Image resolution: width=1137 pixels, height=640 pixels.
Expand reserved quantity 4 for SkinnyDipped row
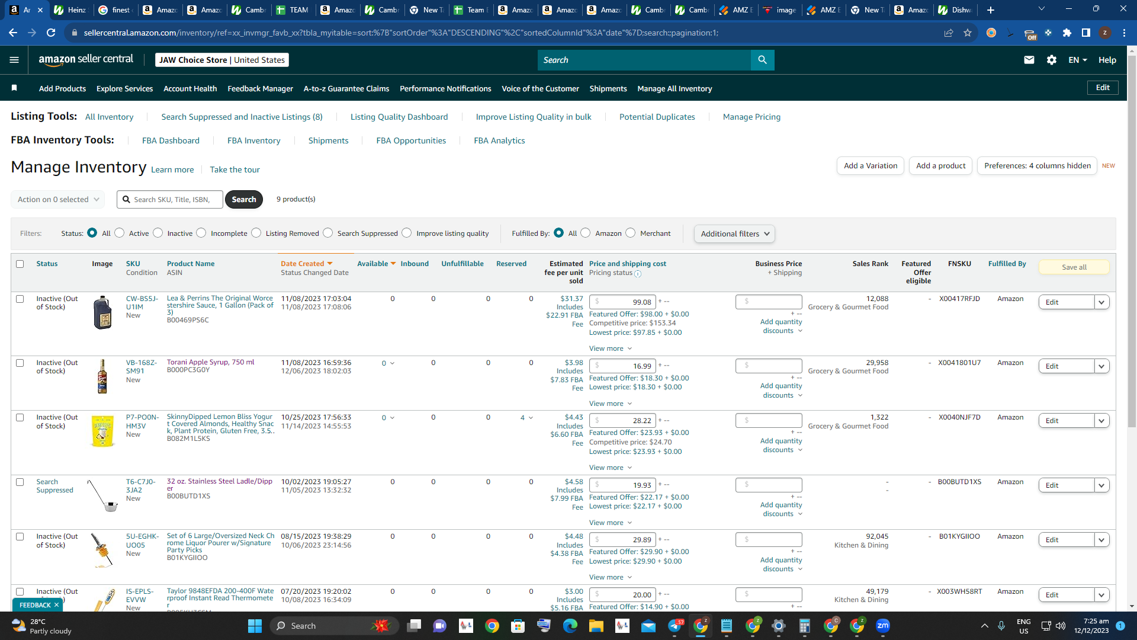pyautogui.click(x=526, y=418)
